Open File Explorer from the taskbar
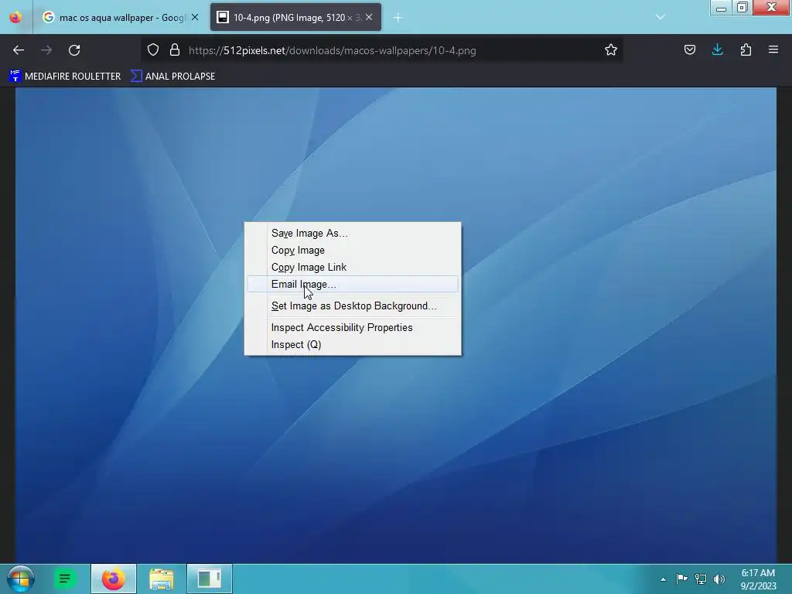792x594 pixels. pyautogui.click(x=161, y=579)
